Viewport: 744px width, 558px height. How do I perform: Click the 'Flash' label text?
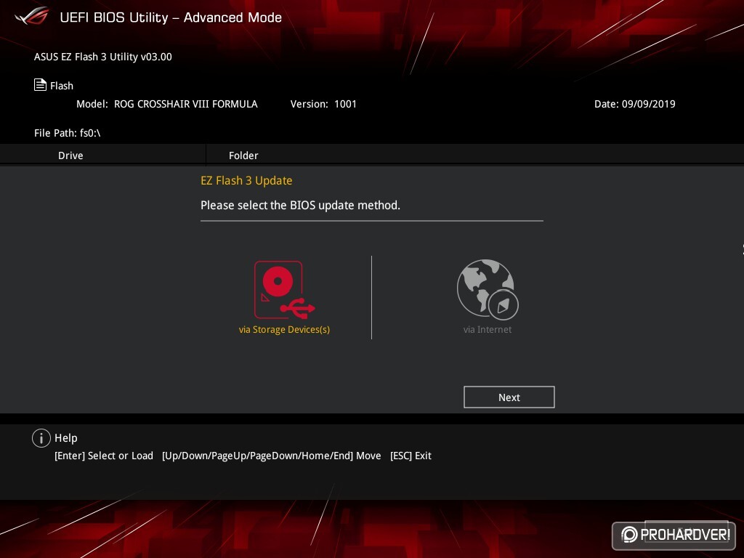[x=62, y=86]
